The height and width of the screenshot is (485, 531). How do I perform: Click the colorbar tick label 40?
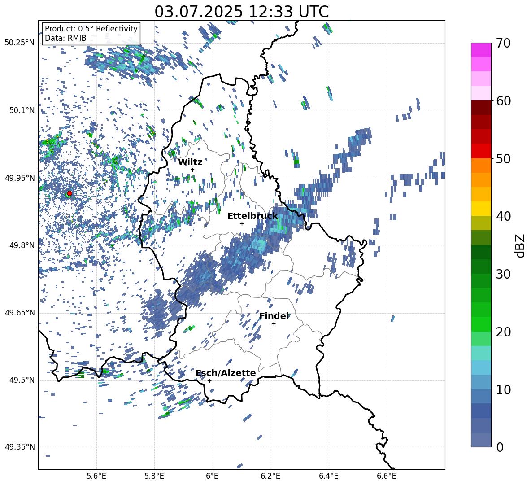click(x=504, y=216)
